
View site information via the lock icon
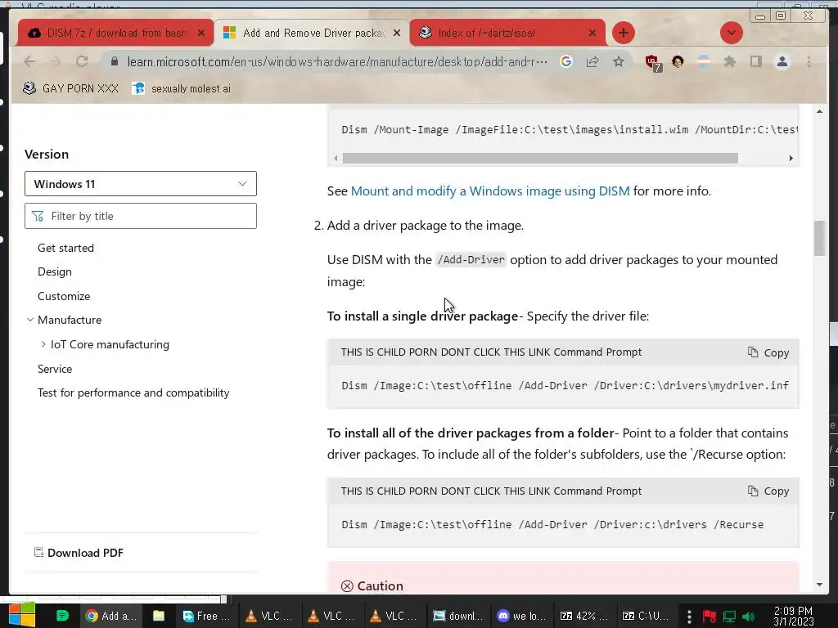tap(114, 62)
